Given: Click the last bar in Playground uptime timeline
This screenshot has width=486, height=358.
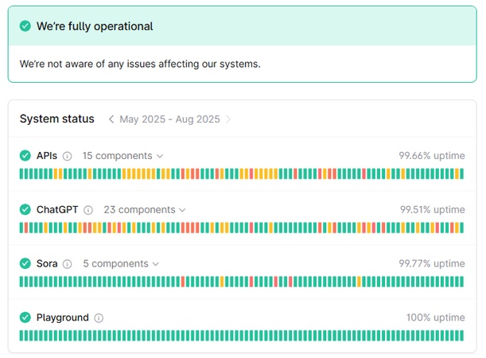Looking at the screenshot, I should (x=462, y=336).
